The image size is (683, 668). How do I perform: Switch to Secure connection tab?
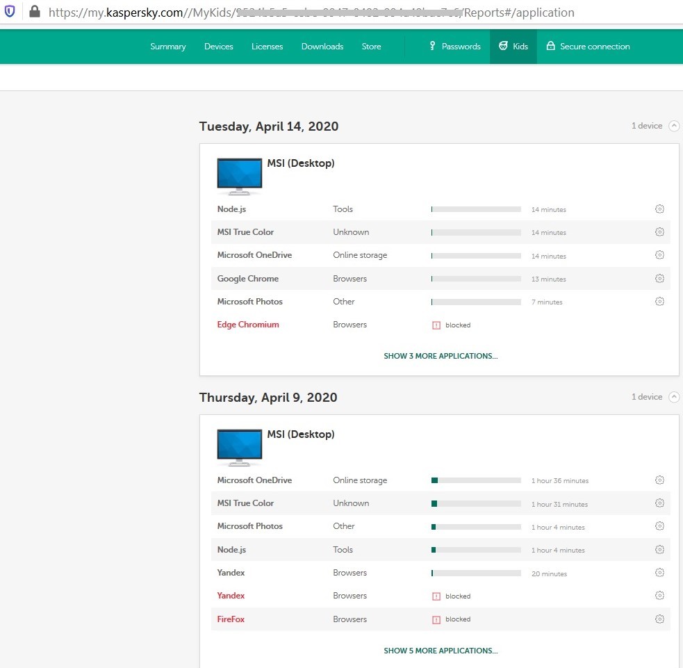coord(588,47)
